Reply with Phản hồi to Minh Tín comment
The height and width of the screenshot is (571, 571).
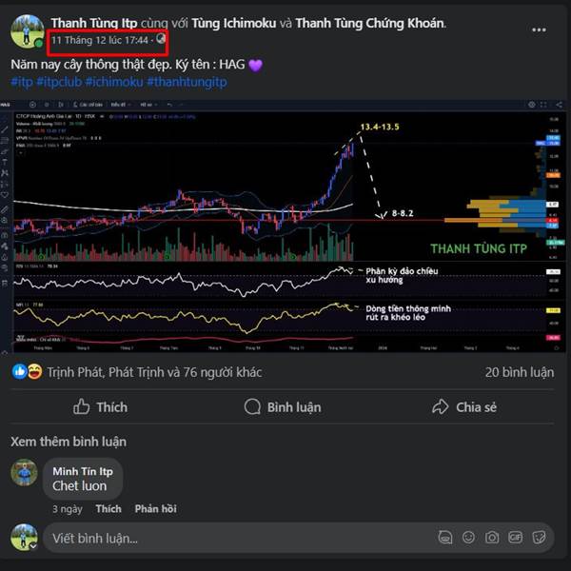pyautogui.click(x=155, y=509)
